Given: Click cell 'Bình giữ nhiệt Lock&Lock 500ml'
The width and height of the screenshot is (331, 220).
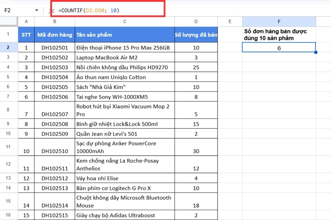Looking at the screenshot, I should click(x=125, y=124).
